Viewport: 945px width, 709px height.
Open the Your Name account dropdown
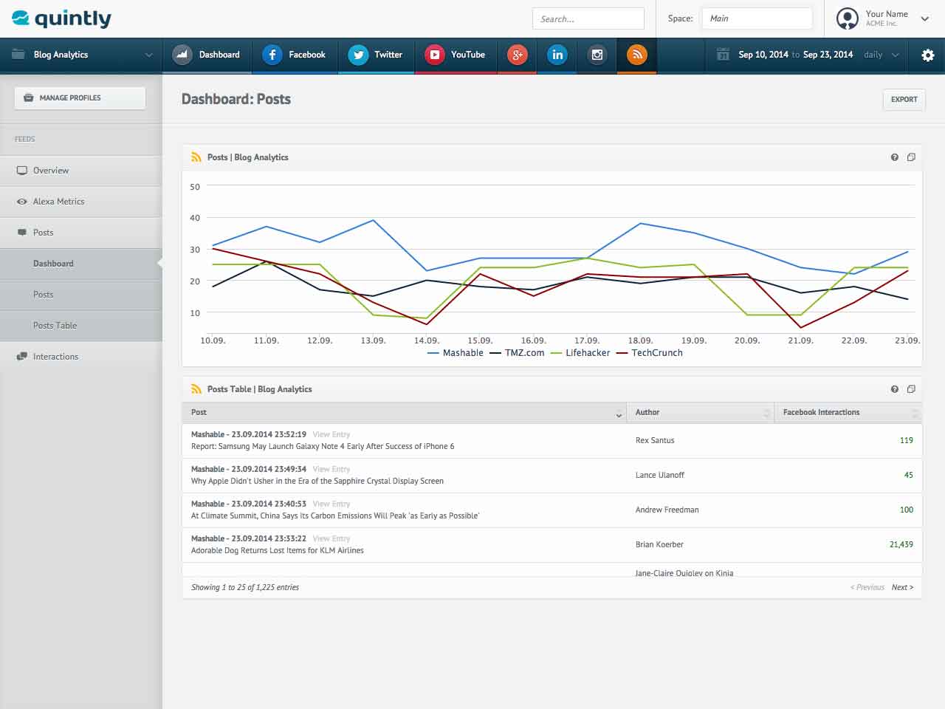point(884,18)
